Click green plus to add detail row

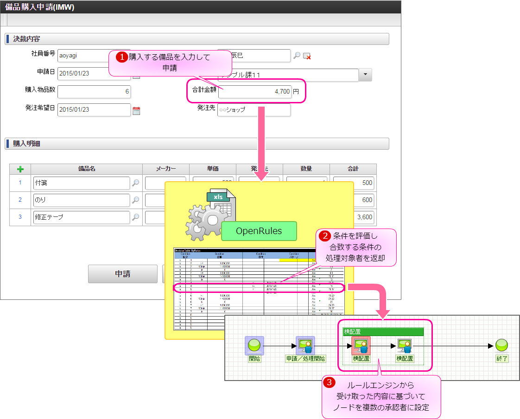click(x=20, y=169)
